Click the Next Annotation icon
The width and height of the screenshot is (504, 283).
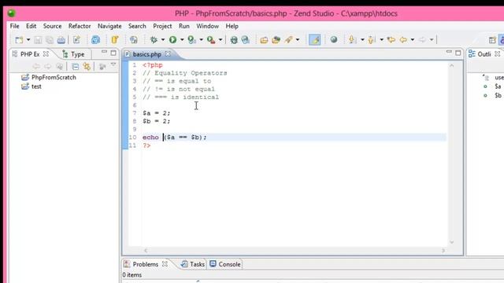tap(352, 40)
